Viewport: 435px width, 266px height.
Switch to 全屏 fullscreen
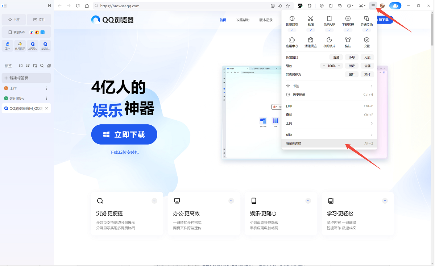coord(367,66)
